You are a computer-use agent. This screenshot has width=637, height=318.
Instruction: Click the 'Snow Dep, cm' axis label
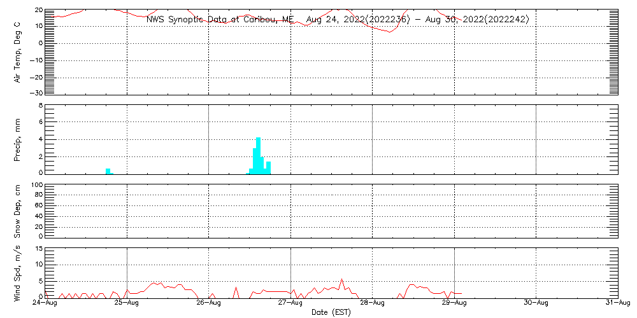point(18,211)
